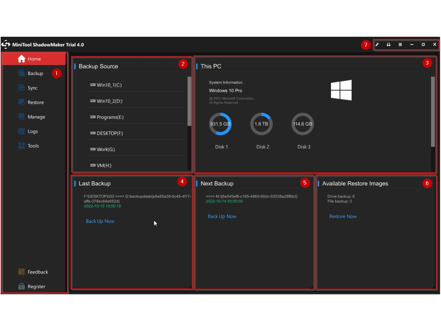The width and height of the screenshot is (441, 331).
Task: Click the MiniTool ShadowMaker logo icon
Action: (x=6, y=45)
